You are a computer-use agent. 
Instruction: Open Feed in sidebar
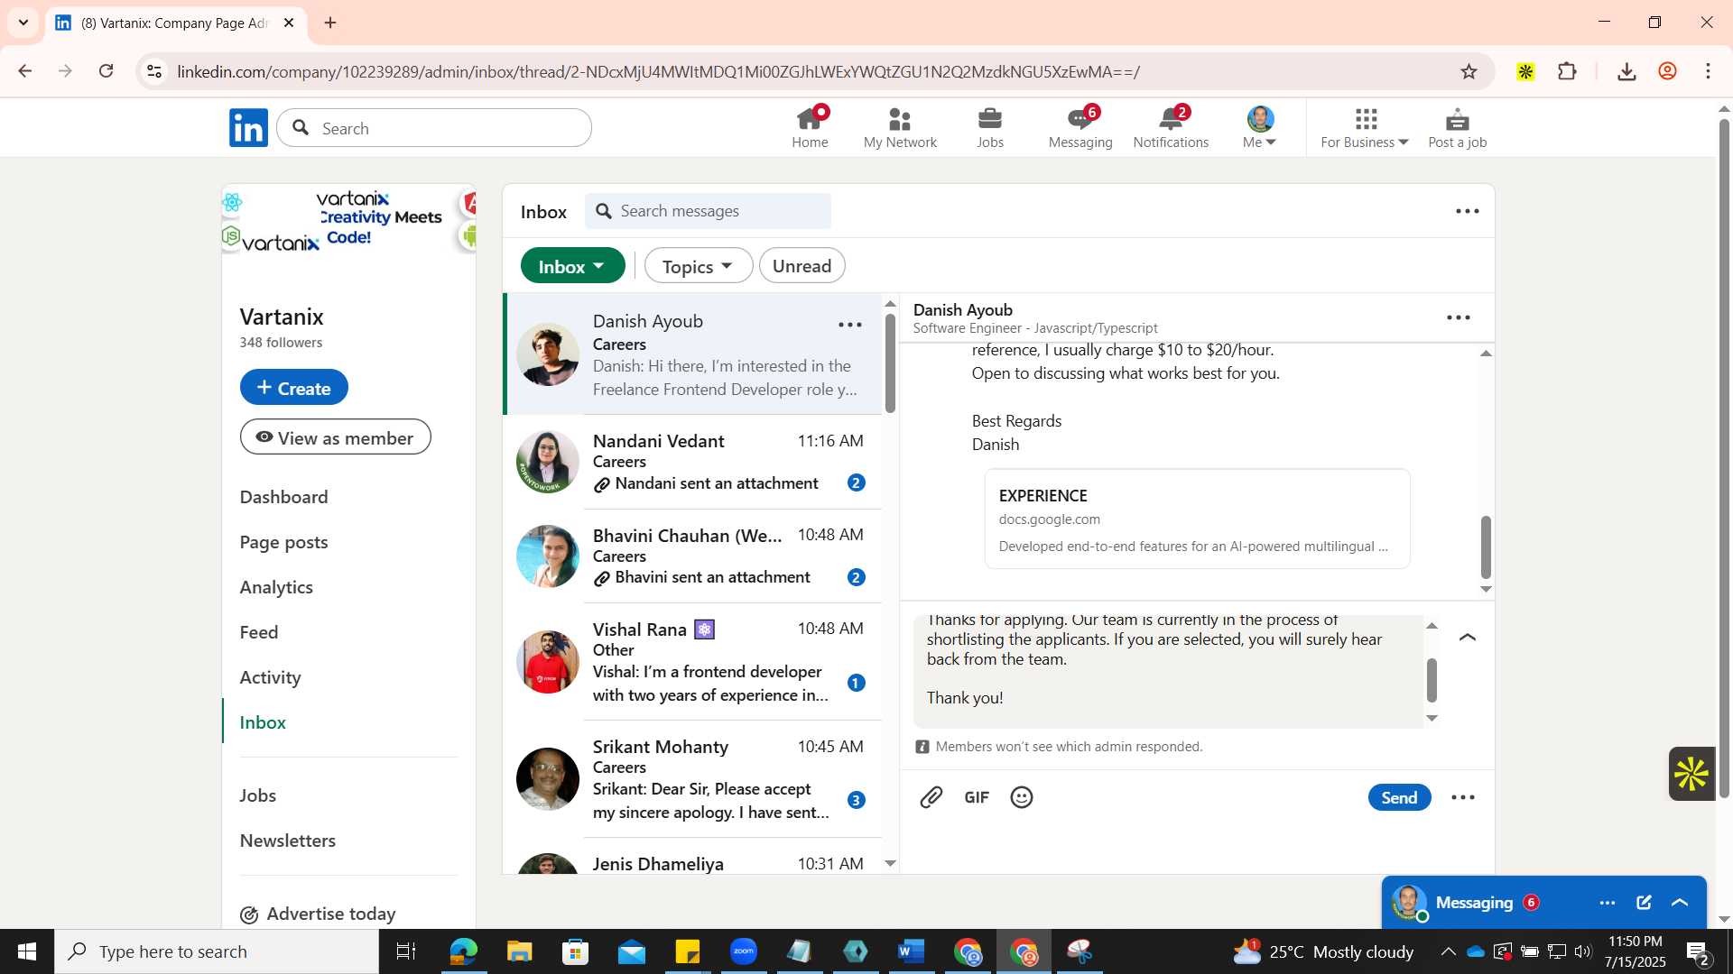click(x=259, y=632)
